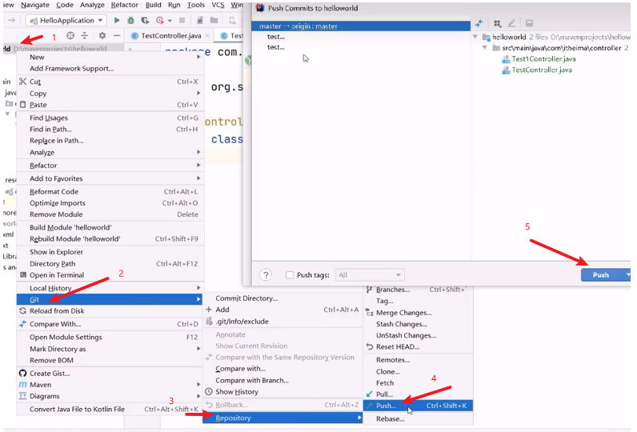
Task: Click the GitHub icon for Create Gist...
Action: 22,373
